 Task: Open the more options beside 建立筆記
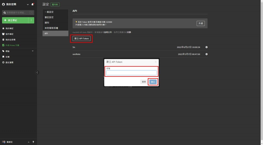31,20
